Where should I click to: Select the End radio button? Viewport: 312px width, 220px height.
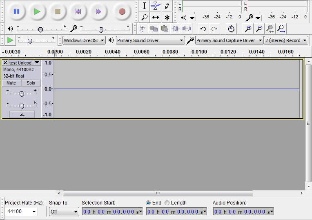(x=148, y=203)
